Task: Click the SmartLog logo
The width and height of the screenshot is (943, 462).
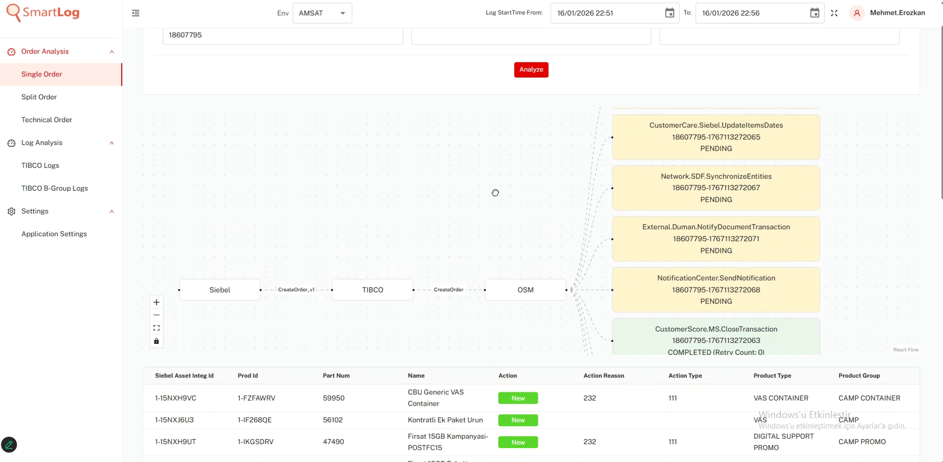Action: [43, 12]
